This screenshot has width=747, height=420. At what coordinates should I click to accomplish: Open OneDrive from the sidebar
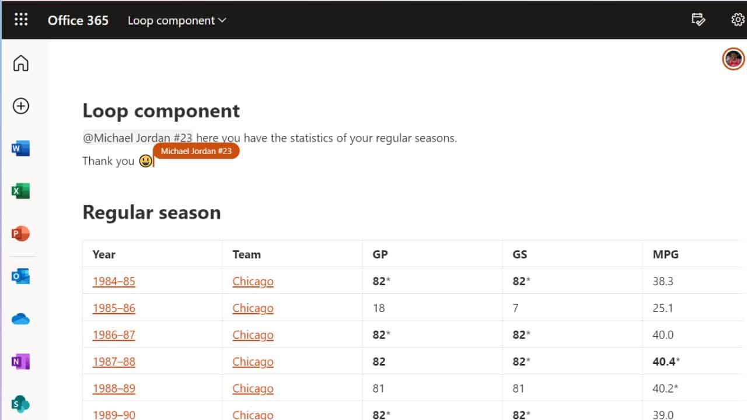(20, 319)
